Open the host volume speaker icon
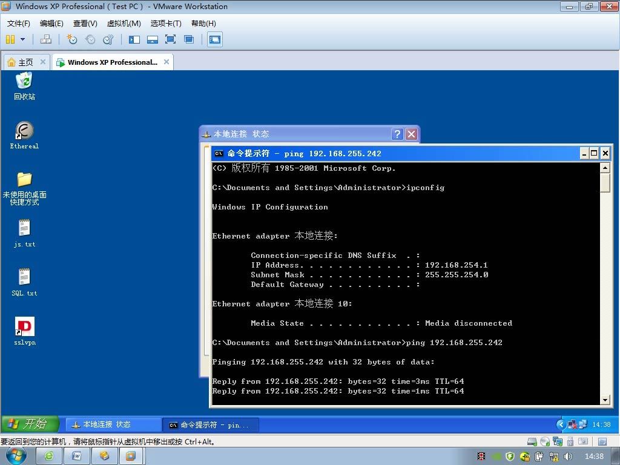The width and height of the screenshot is (620, 465). 568,457
